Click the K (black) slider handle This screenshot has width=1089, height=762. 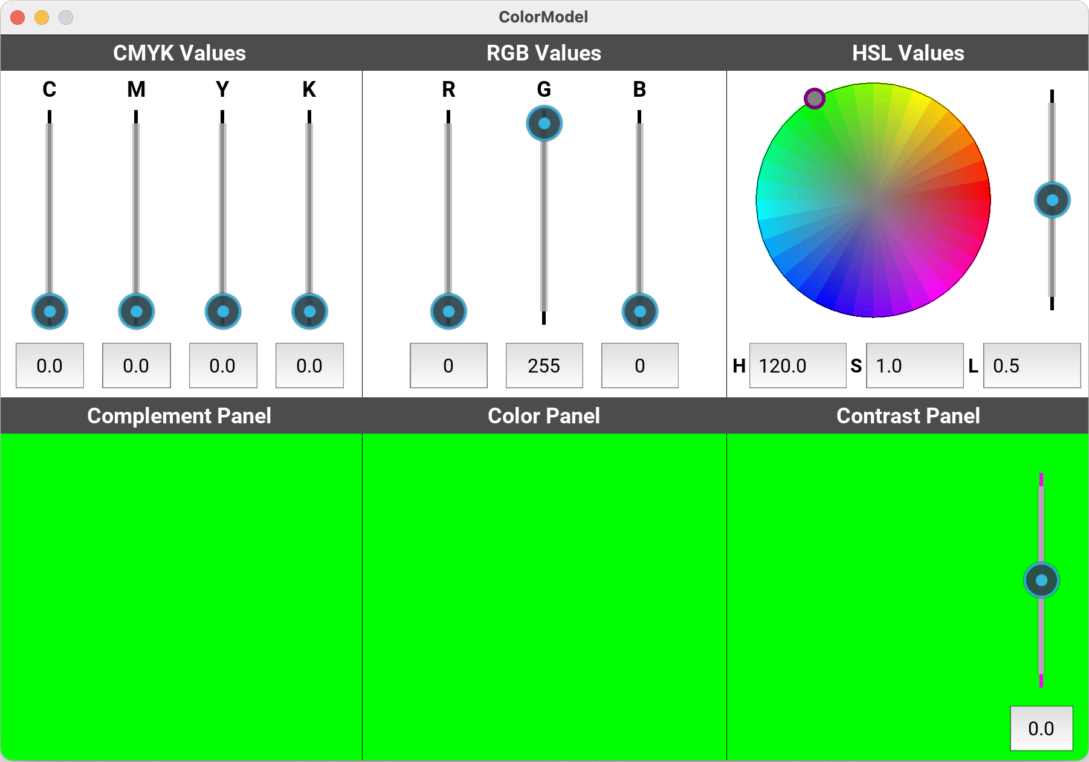[309, 311]
